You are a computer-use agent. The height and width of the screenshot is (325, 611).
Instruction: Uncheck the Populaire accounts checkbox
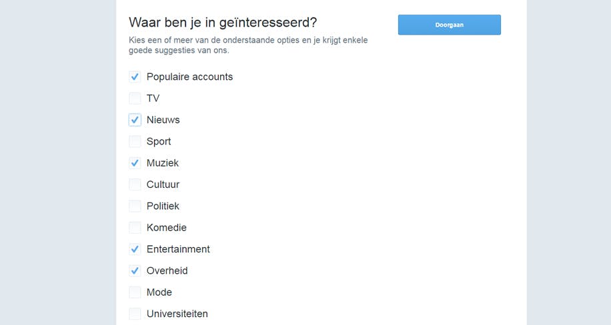coord(135,77)
